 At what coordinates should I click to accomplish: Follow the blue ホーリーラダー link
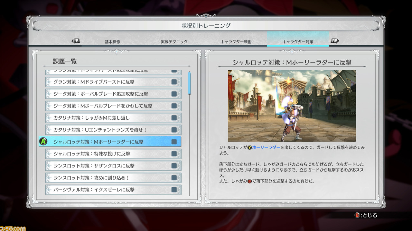pos(266,148)
